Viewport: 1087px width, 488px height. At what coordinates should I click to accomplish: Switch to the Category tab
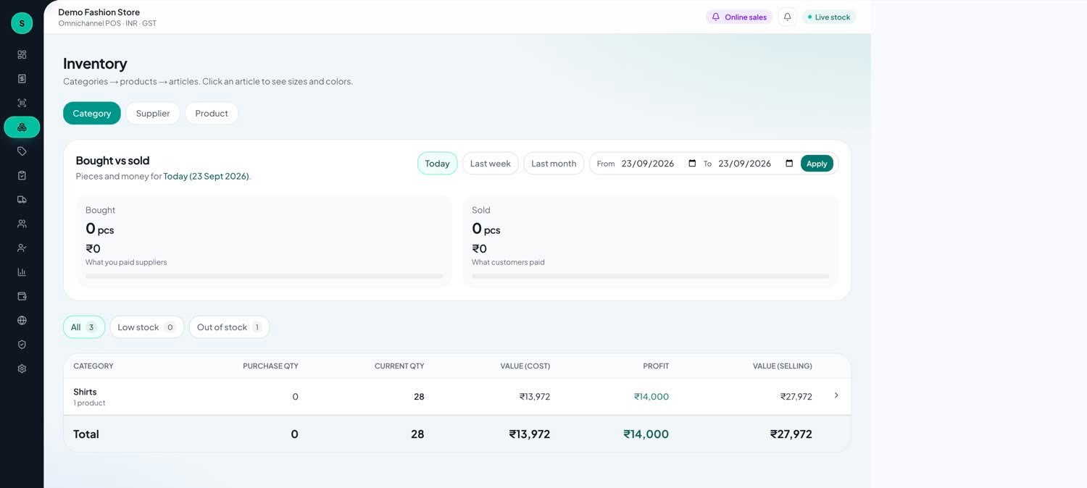92,113
